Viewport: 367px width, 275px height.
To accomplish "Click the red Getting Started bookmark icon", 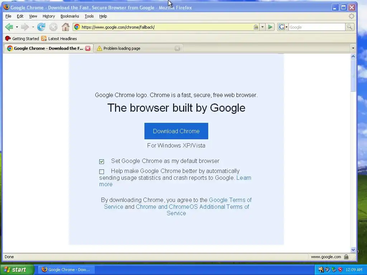I will tap(8, 39).
